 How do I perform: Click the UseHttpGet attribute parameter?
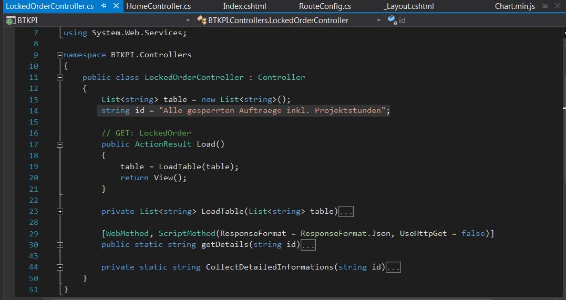pyautogui.click(x=423, y=234)
